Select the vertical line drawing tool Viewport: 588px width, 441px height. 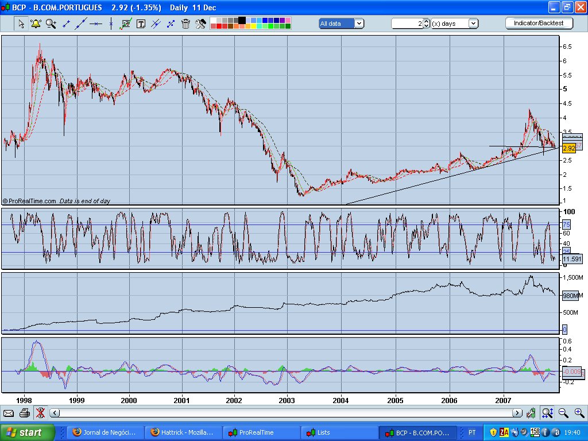(x=111, y=24)
